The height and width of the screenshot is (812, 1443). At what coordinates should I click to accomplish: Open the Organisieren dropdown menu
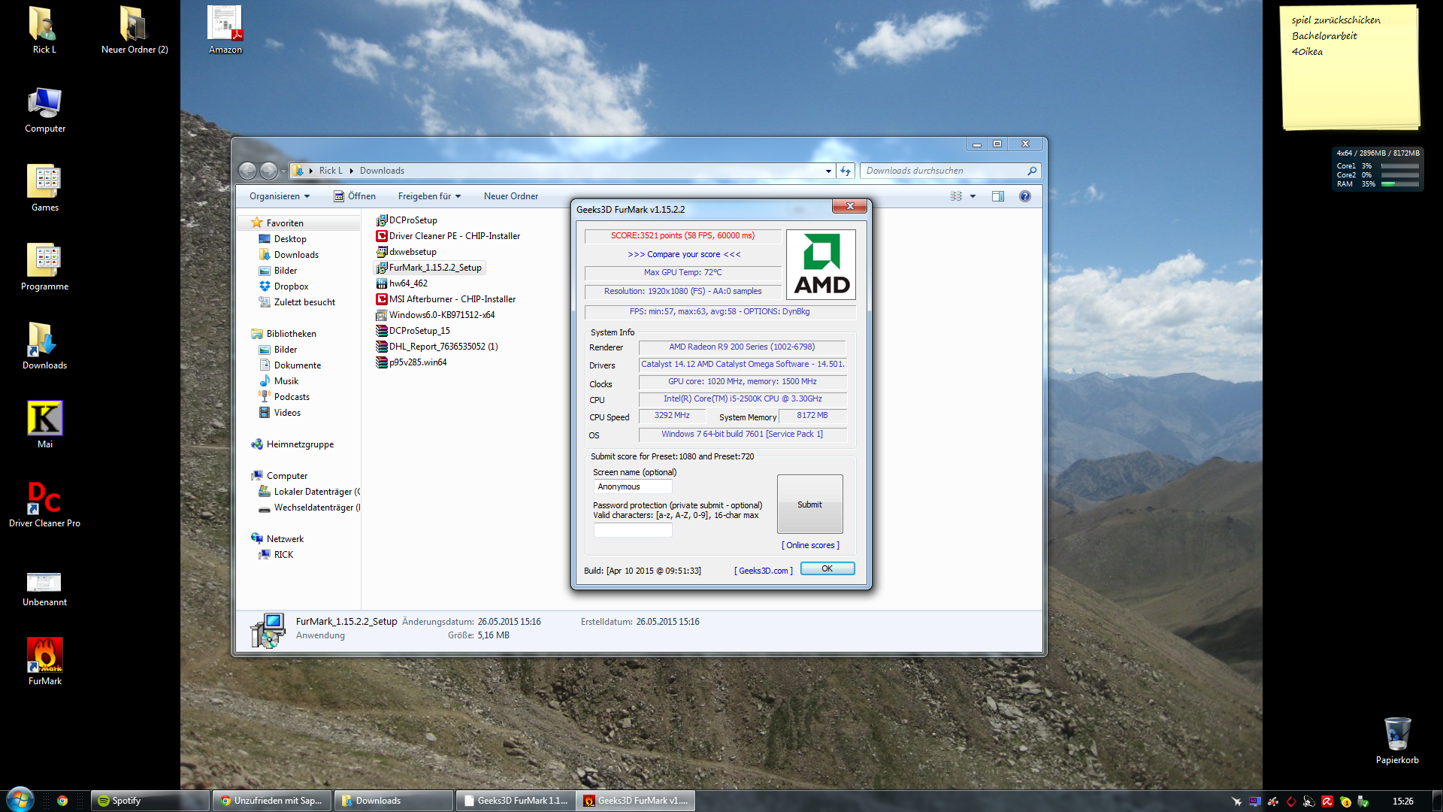pyautogui.click(x=280, y=196)
